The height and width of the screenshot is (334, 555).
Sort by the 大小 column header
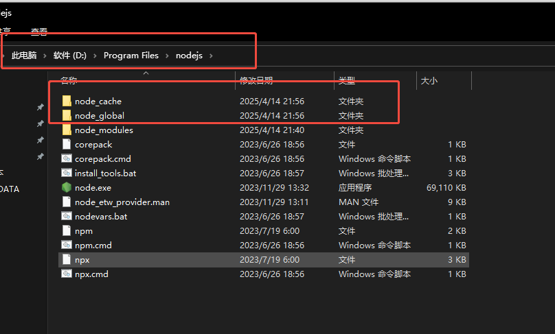(429, 81)
